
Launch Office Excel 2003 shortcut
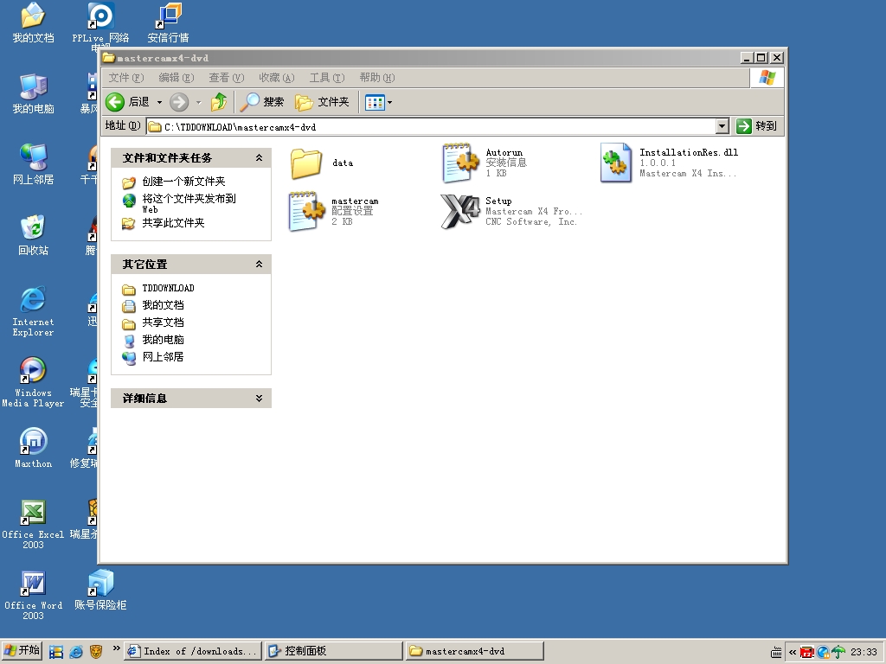[33, 524]
